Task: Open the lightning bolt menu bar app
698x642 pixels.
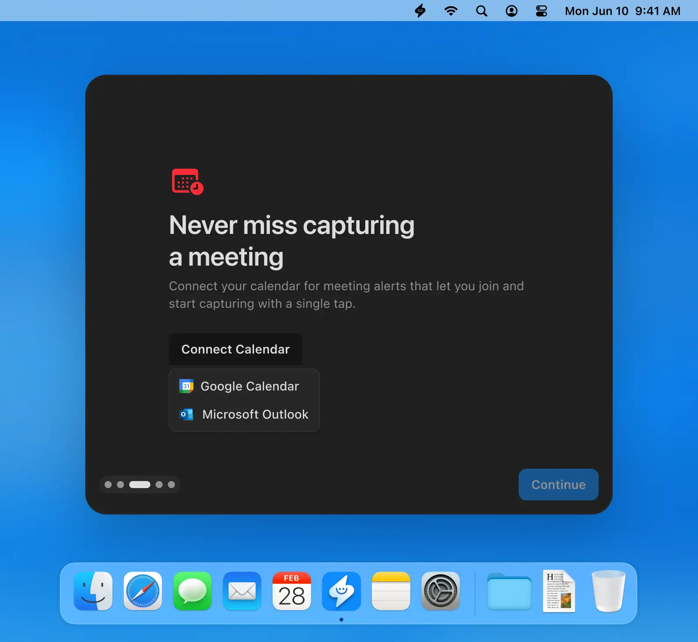Action: point(420,11)
